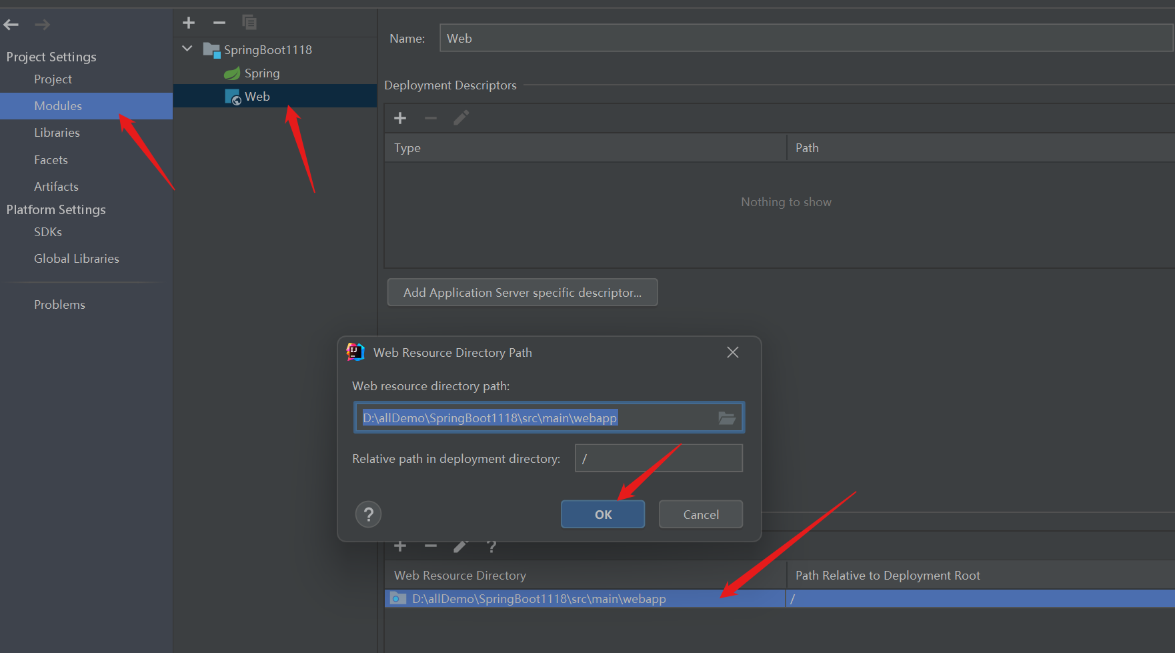Add web resource directory with plus icon
The image size is (1175, 653).
click(x=400, y=547)
